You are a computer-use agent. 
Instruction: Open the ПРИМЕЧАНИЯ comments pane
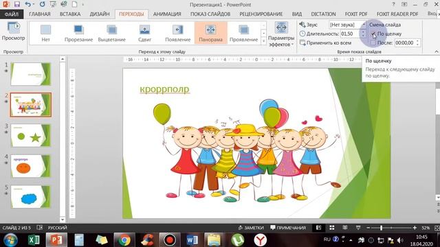[288, 228]
